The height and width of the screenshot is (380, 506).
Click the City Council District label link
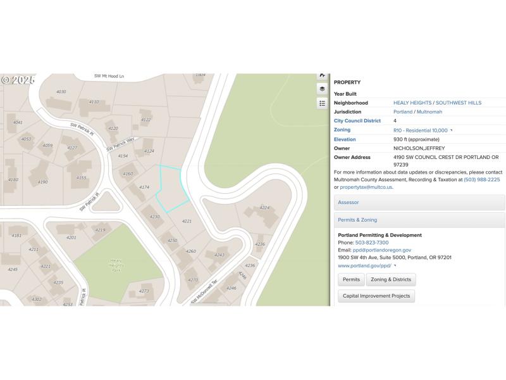[x=357, y=120]
